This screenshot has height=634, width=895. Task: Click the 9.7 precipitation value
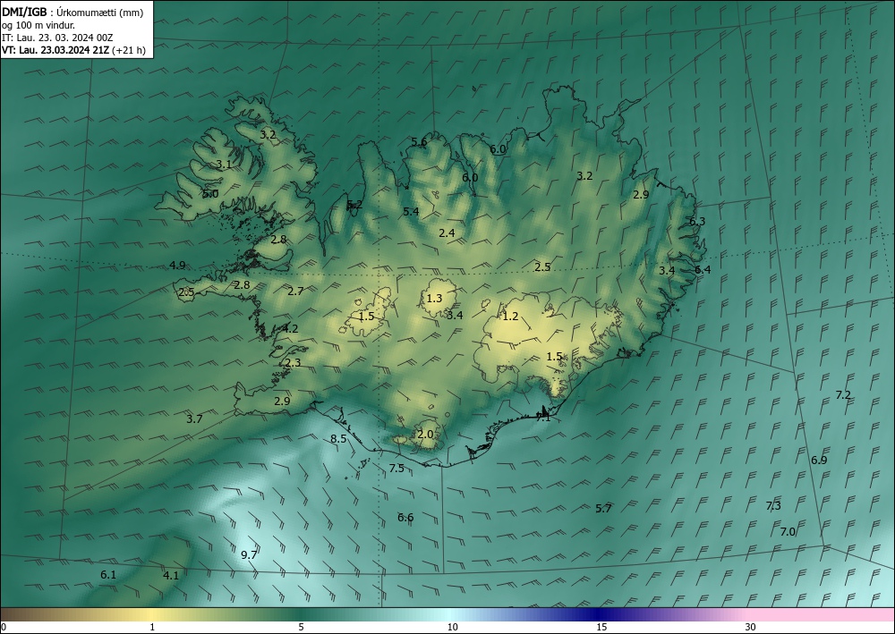point(249,554)
